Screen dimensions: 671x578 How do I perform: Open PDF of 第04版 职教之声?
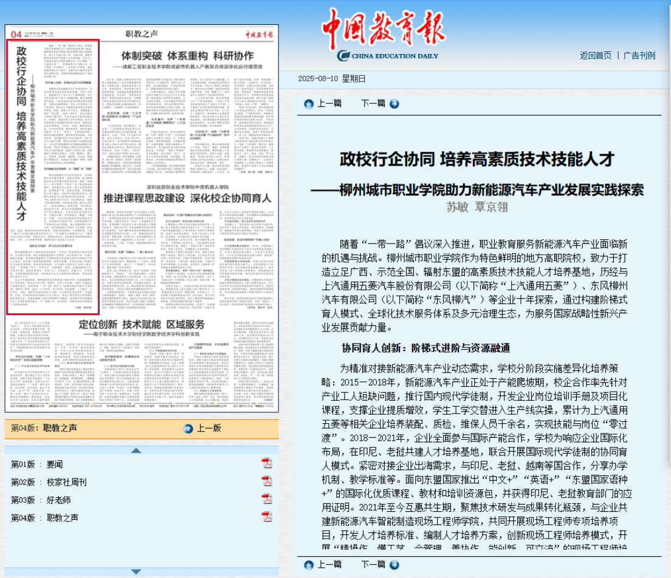click(267, 517)
